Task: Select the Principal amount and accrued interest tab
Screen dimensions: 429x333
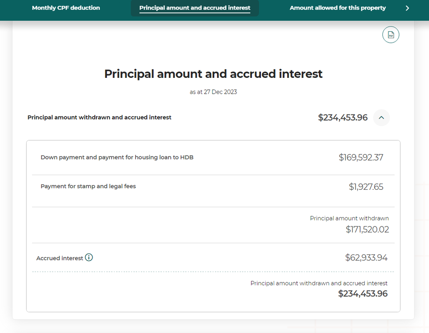Action: (195, 8)
